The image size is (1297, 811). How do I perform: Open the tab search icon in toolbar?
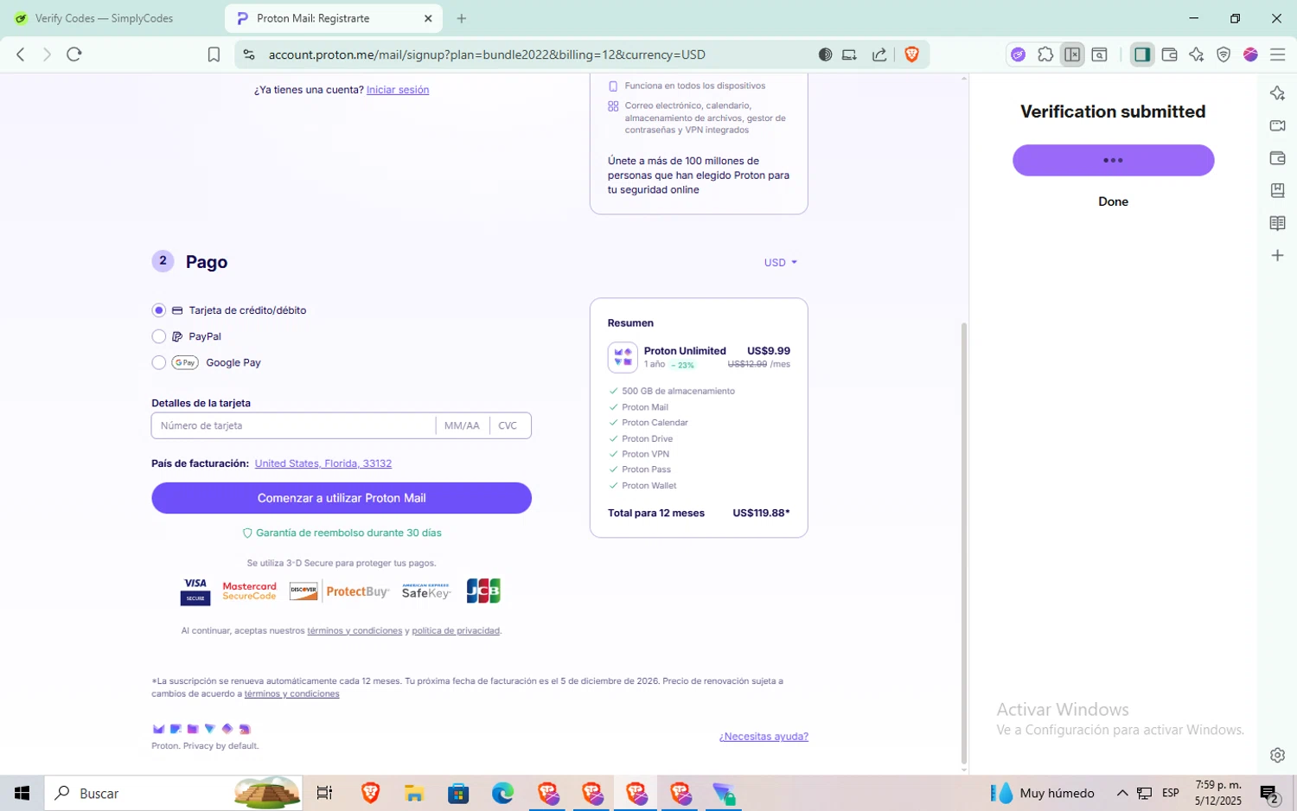pyautogui.click(x=1099, y=54)
